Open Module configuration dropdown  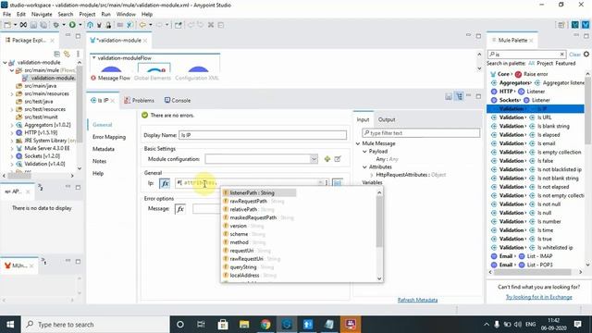coord(314,159)
